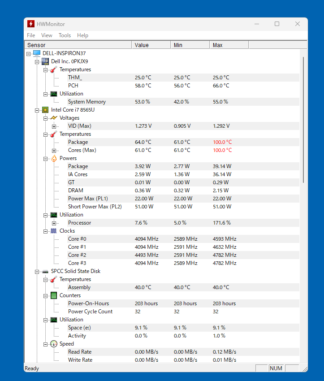Click the SSD Utilization graph icon

tap(54, 320)
